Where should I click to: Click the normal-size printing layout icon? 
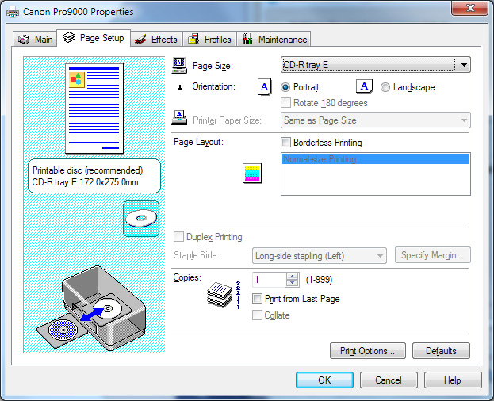coord(252,174)
